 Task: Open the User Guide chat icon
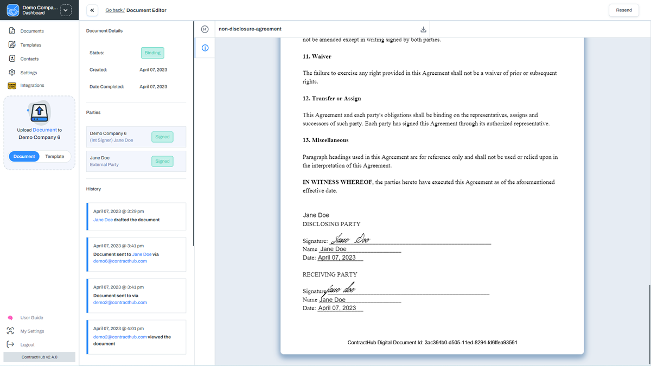point(10,318)
